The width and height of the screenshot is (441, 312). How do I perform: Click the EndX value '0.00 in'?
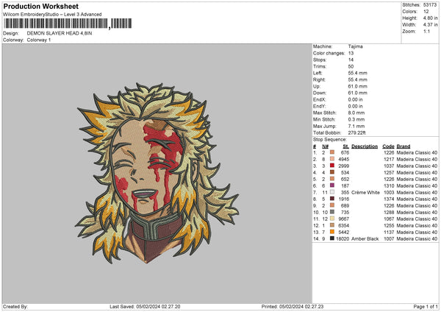tap(356, 99)
